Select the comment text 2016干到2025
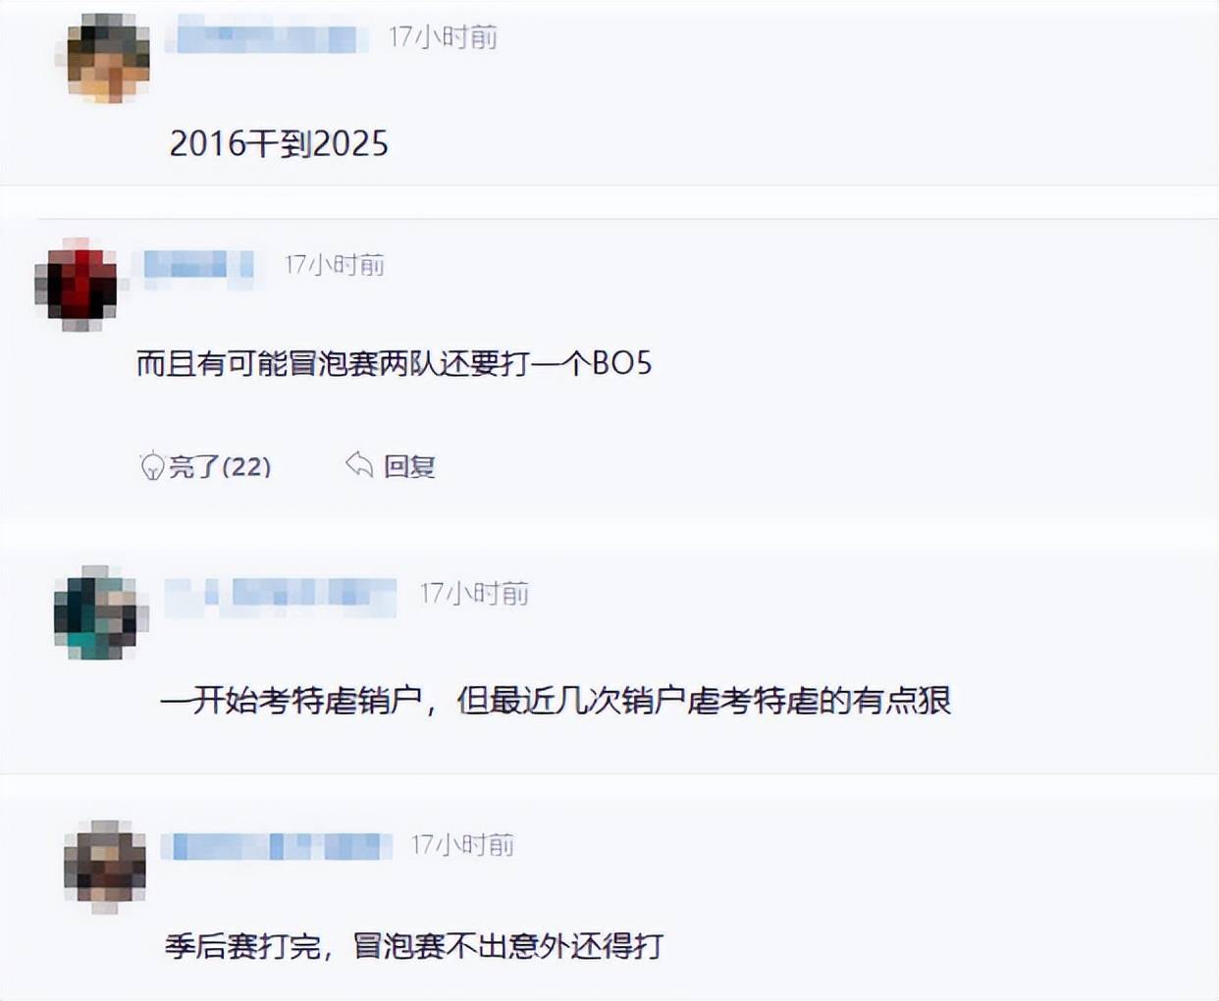Image resolution: width=1219 pixels, height=1001 pixels. pyautogui.click(x=279, y=144)
